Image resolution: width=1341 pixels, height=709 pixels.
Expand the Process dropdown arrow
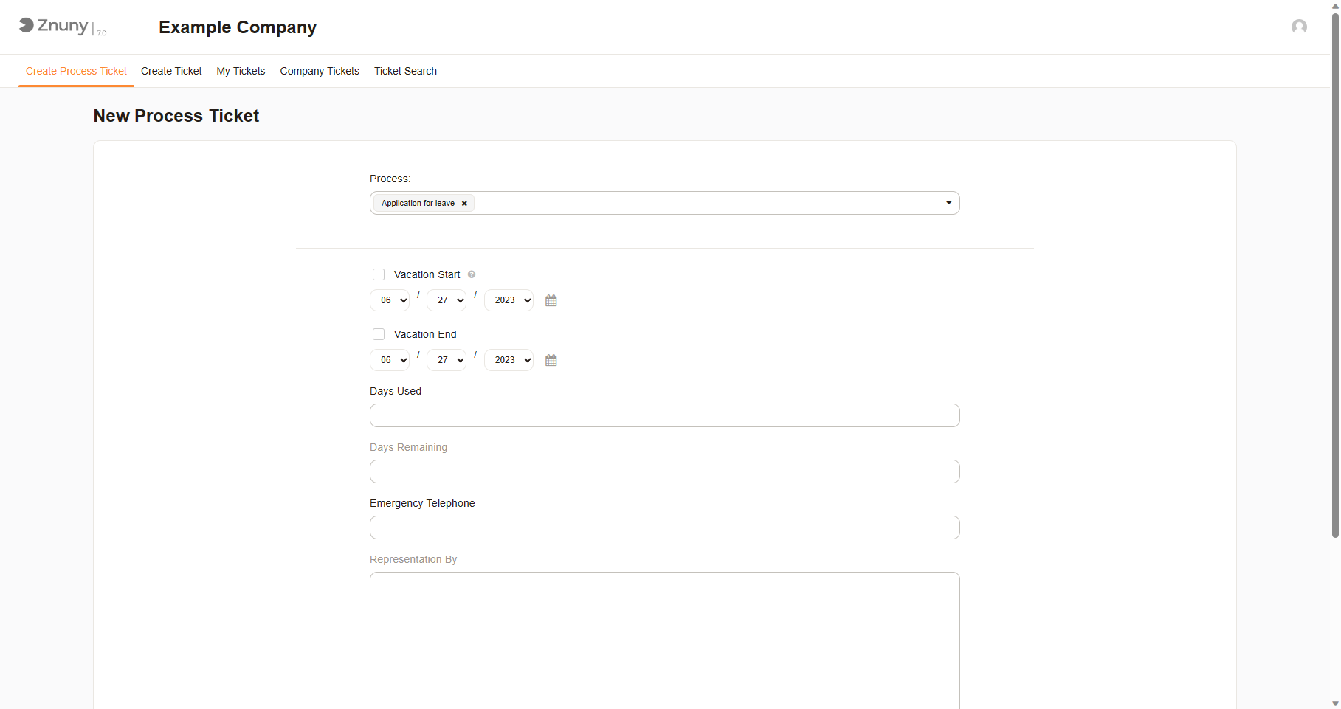(x=948, y=203)
